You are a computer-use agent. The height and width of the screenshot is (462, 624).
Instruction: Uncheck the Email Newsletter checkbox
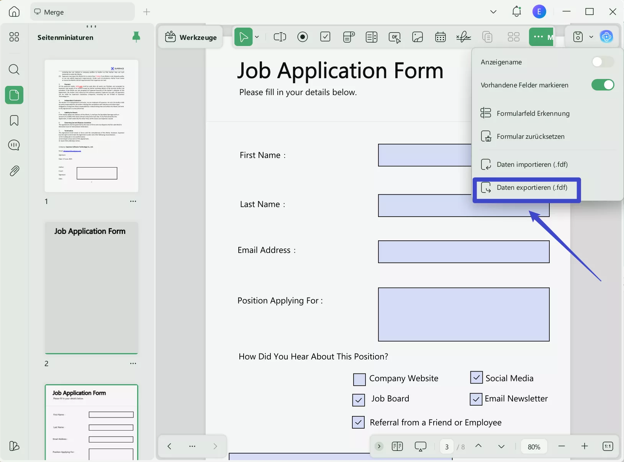point(476,399)
